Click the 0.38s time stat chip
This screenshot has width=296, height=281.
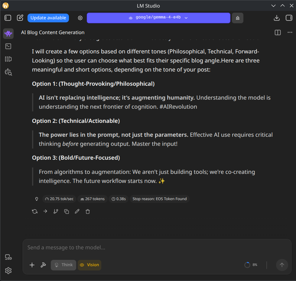point(119,199)
